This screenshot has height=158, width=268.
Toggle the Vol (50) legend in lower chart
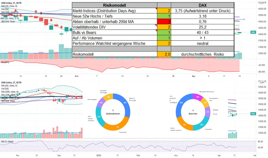pos(5,89)
